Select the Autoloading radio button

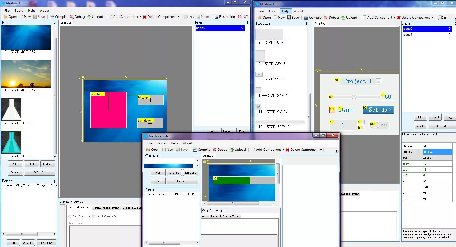(70, 216)
